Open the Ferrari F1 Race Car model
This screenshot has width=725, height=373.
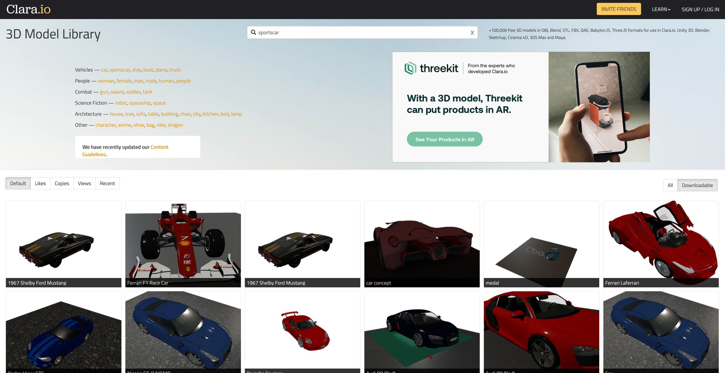pyautogui.click(x=183, y=244)
